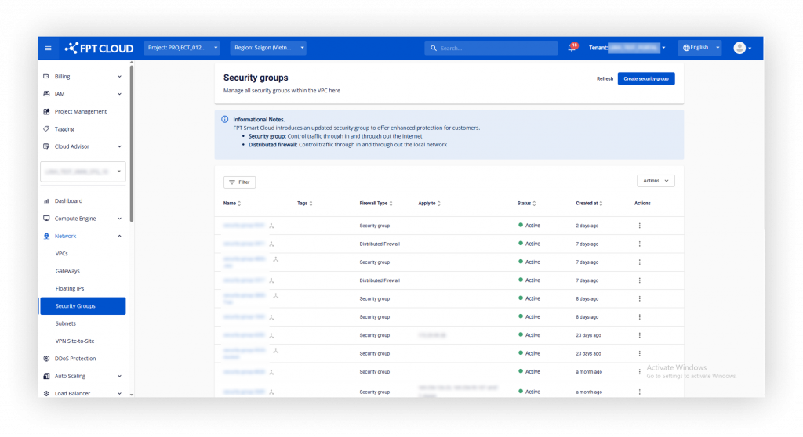Open the Region Saigon dropdown
The image size is (803, 437).
268,48
